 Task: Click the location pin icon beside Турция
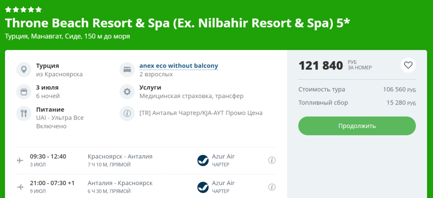point(24,70)
